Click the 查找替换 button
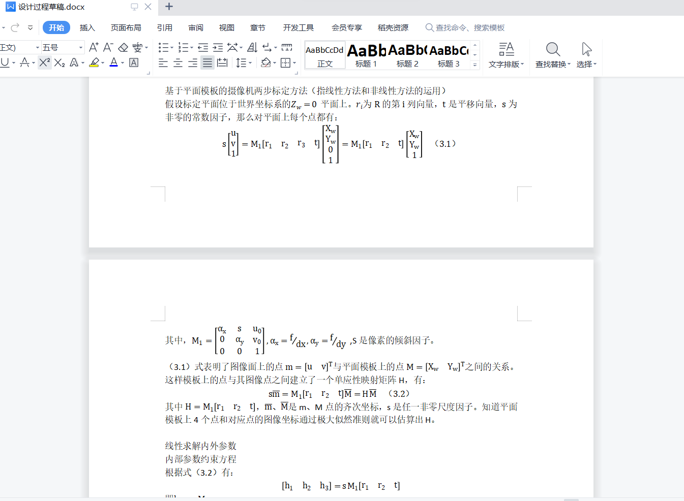 point(552,55)
